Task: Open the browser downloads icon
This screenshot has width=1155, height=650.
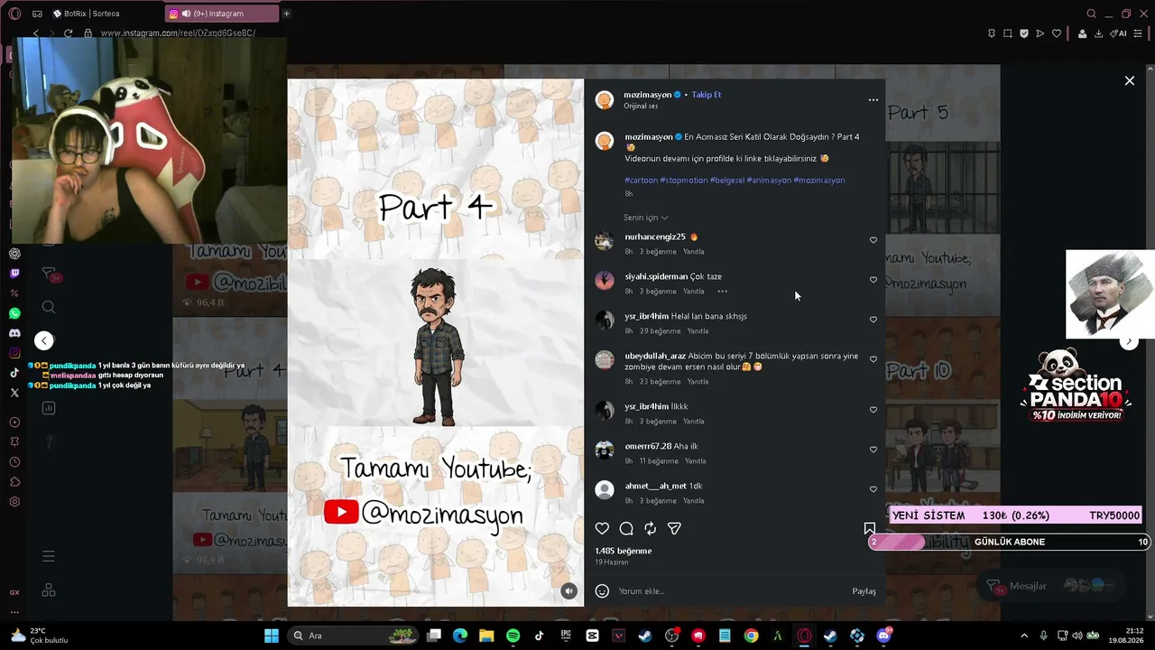Action: (1098, 33)
